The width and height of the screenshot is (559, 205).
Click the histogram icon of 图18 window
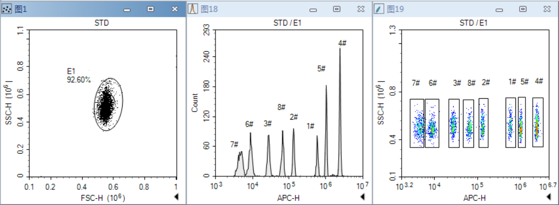tap(193, 9)
